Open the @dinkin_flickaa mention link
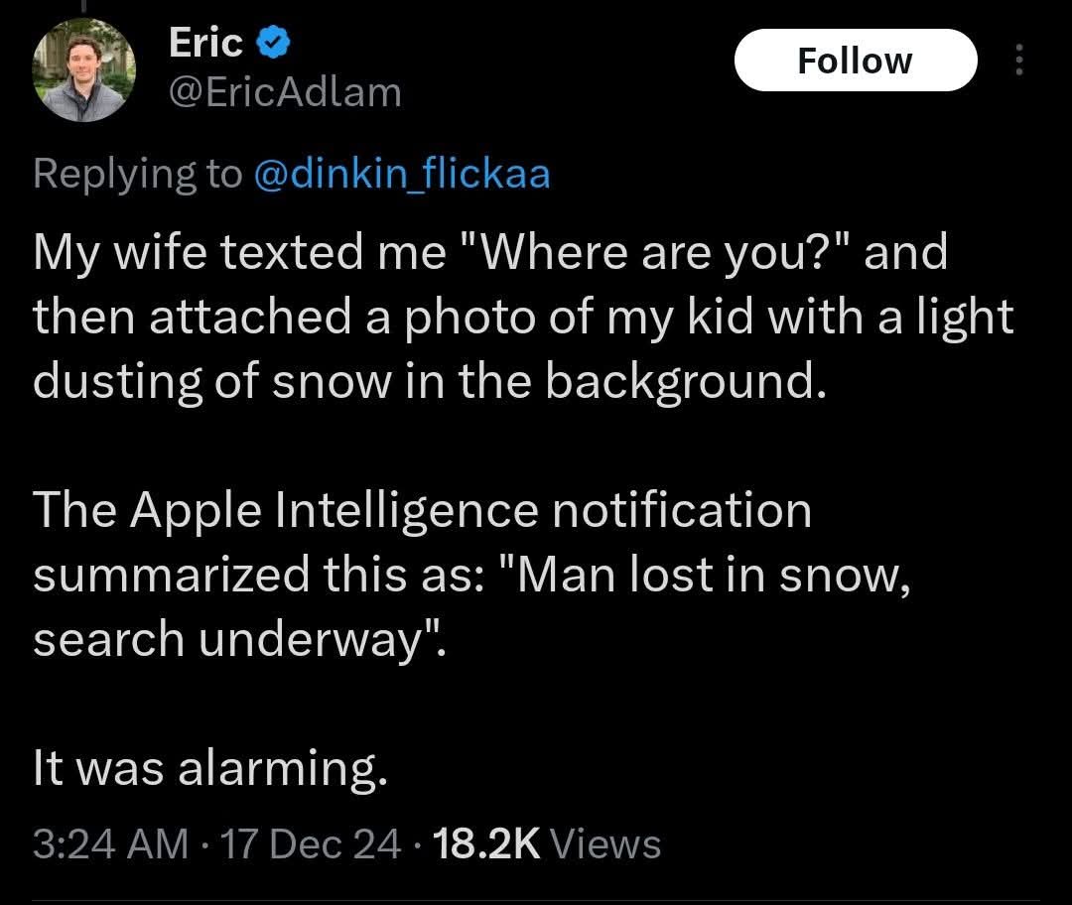Image resolution: width=1072 pixels, height=905 pixels. (402, 173)
